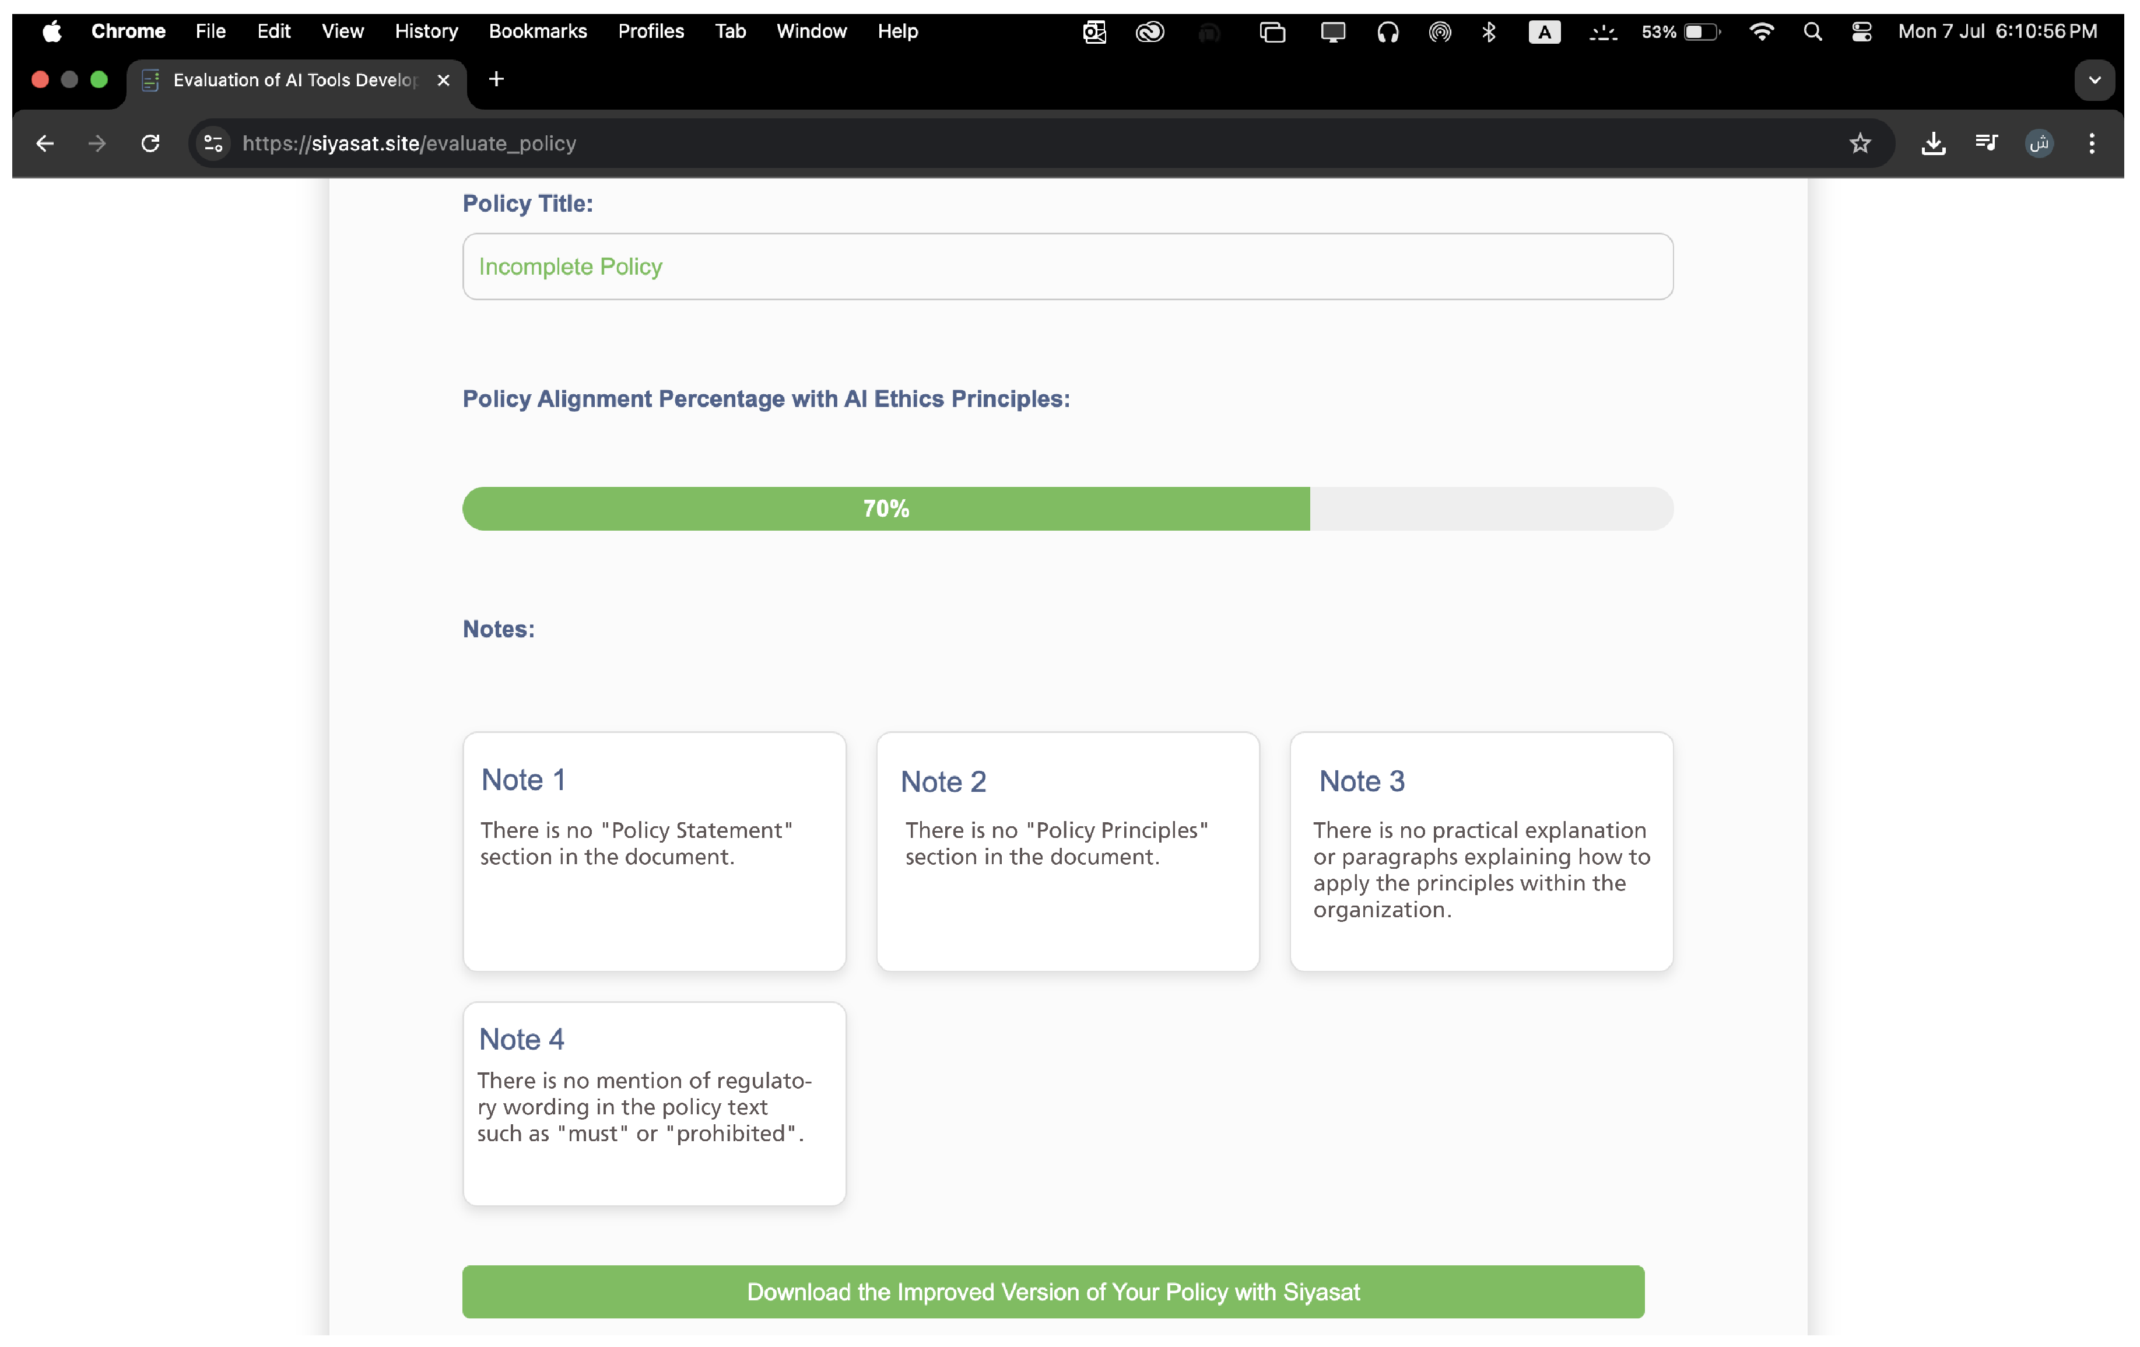The width and height of the screenshot is (2140, 1347).
Task: Click the Wi-Fi status icon
Action: tap(1760, 32)
